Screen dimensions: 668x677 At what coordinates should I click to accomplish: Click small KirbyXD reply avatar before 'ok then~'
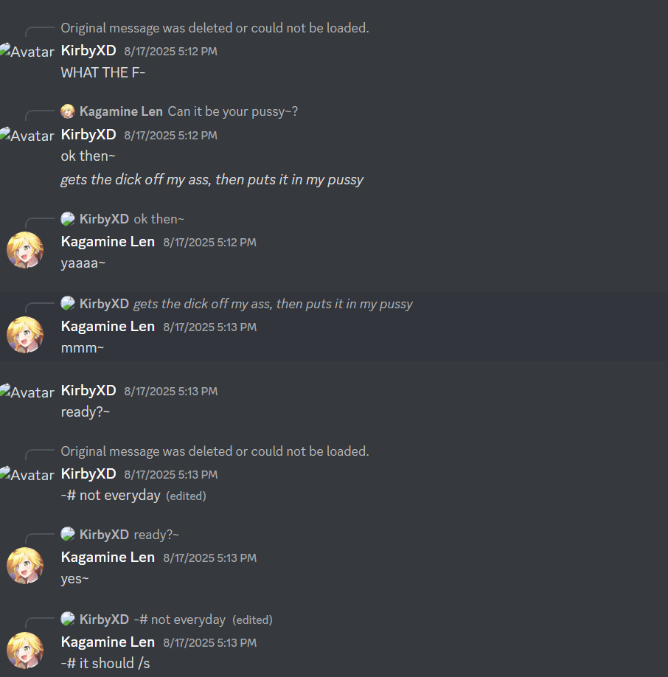click(68, 219)
